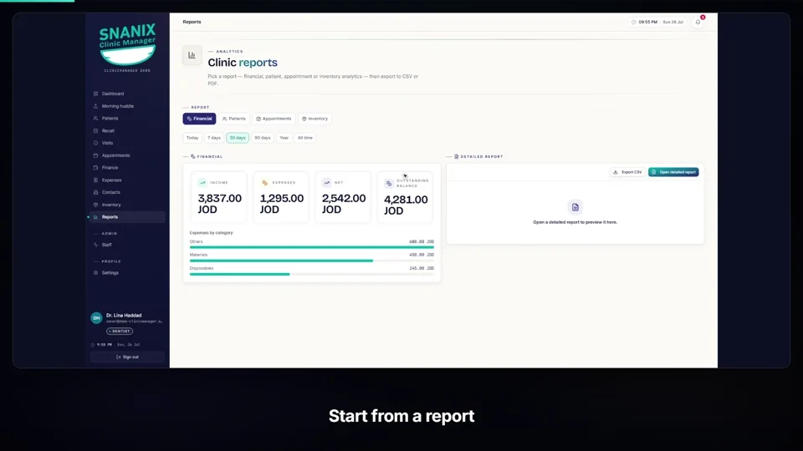Click the Settings gear icon
This screenshot has width=803, height=451.
tap(95, 272)
